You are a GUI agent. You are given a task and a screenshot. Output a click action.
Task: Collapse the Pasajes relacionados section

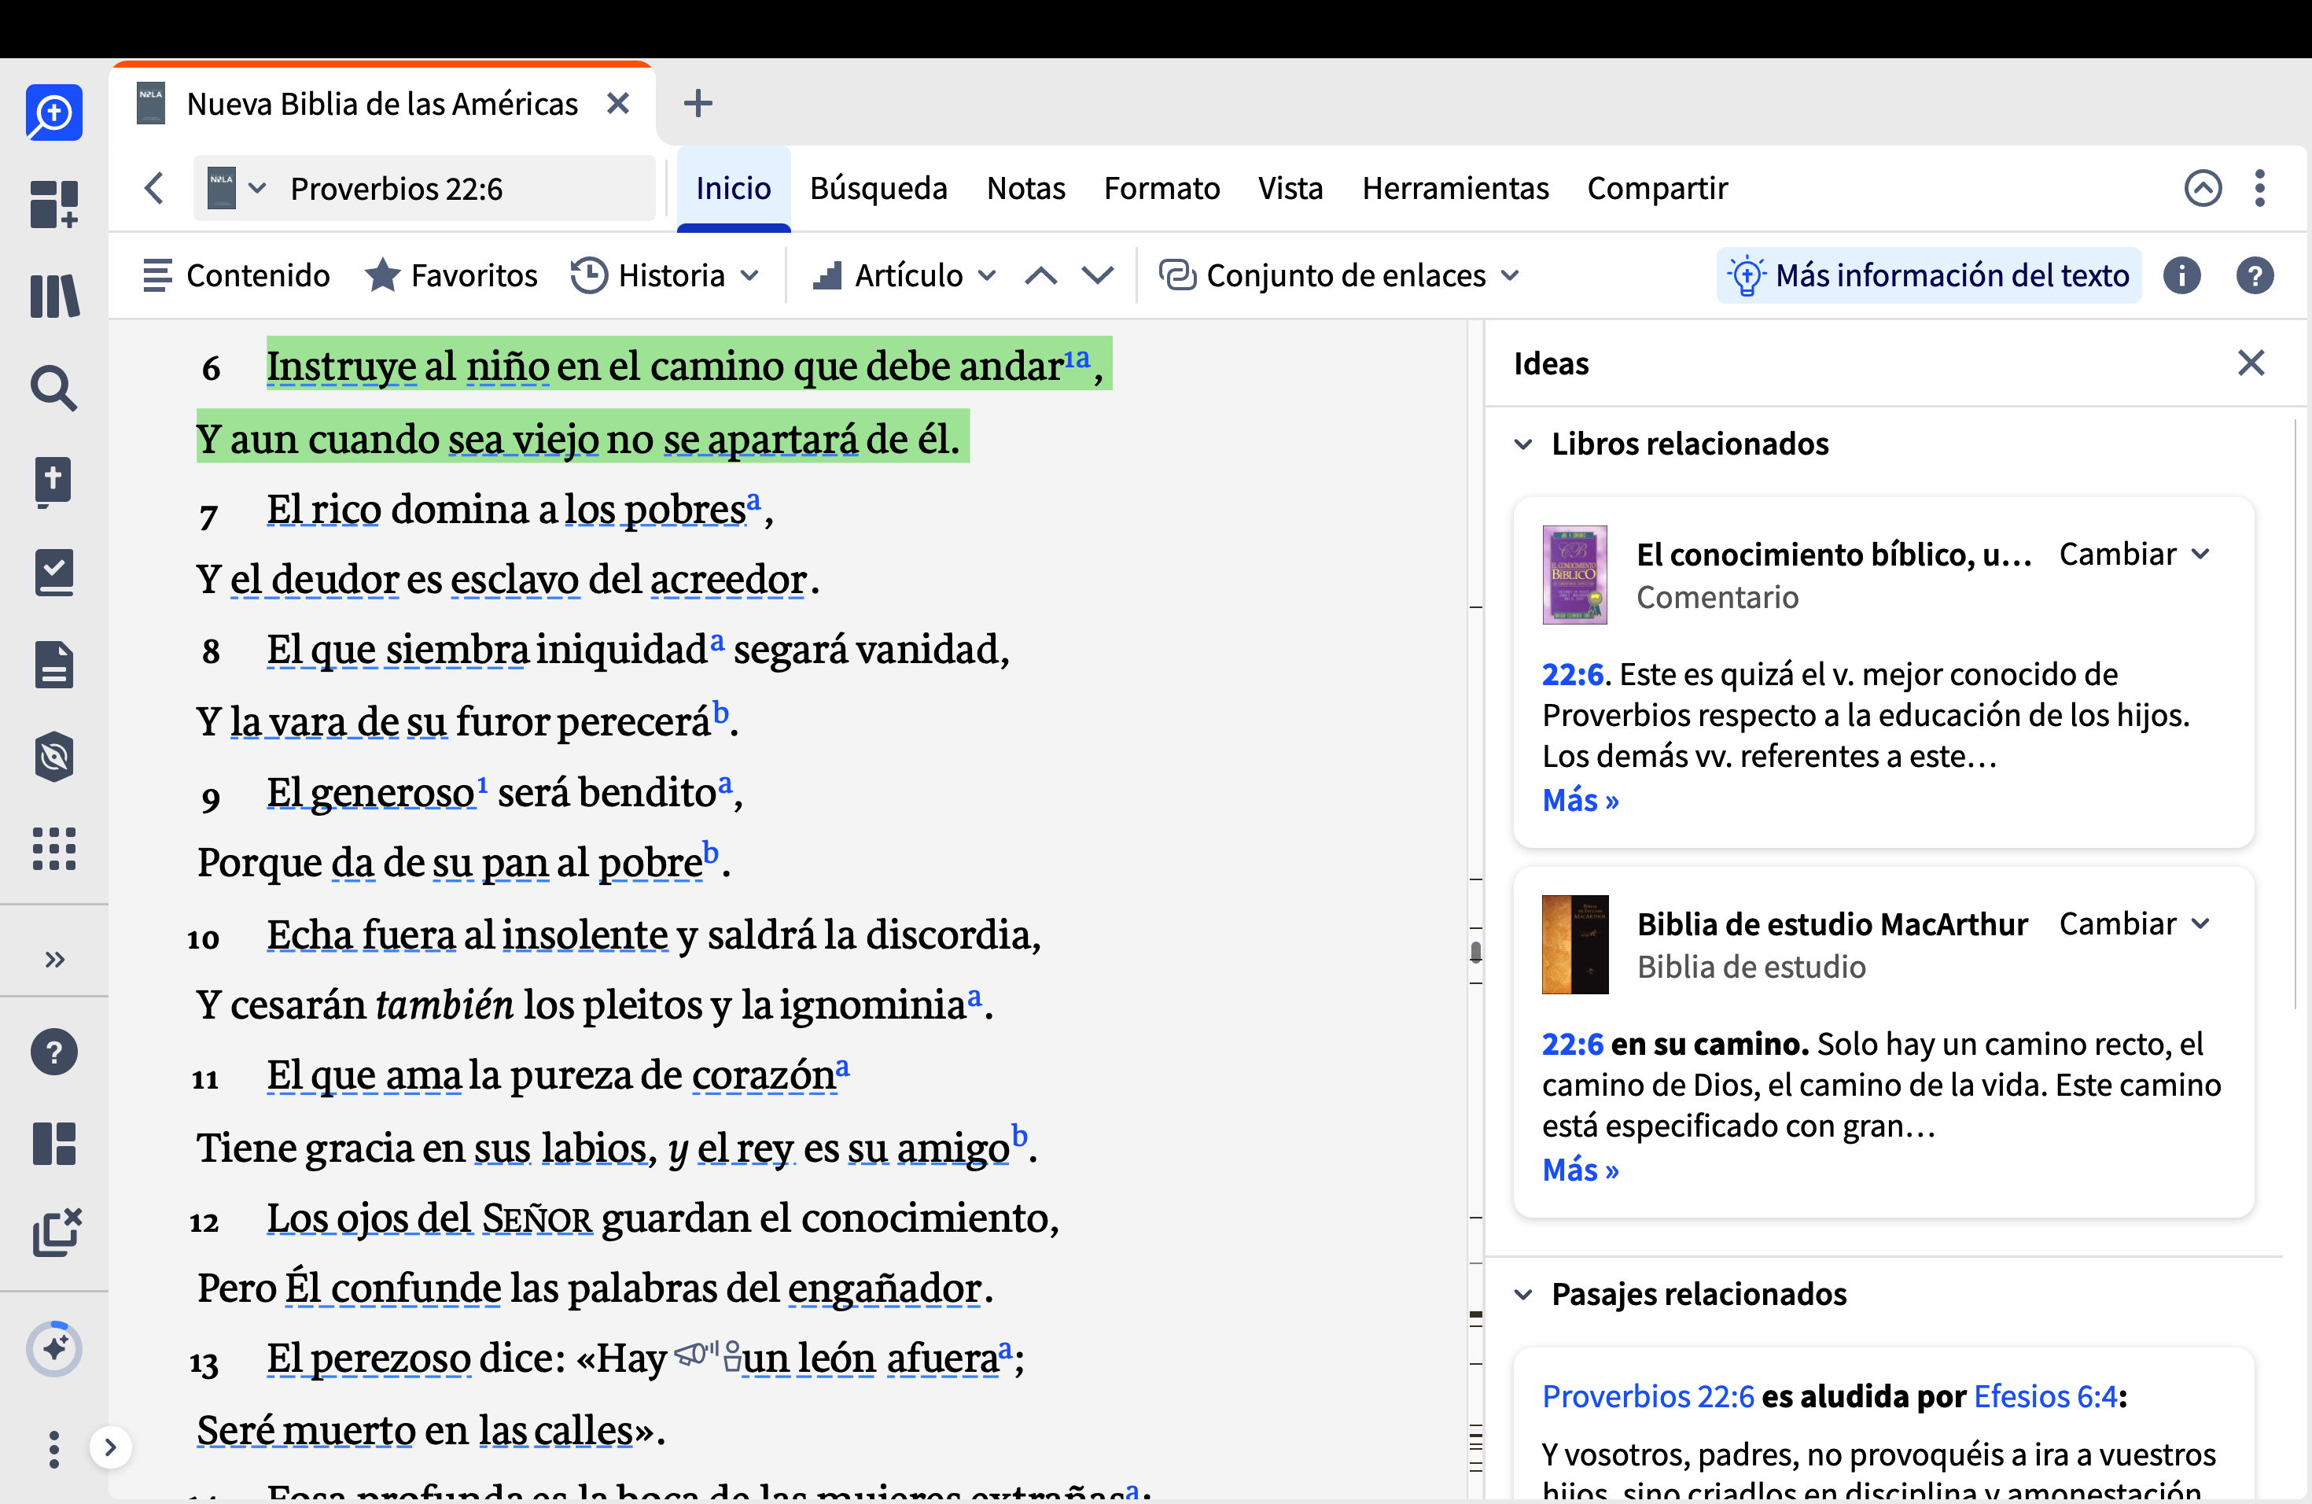coord(1523,1294)
